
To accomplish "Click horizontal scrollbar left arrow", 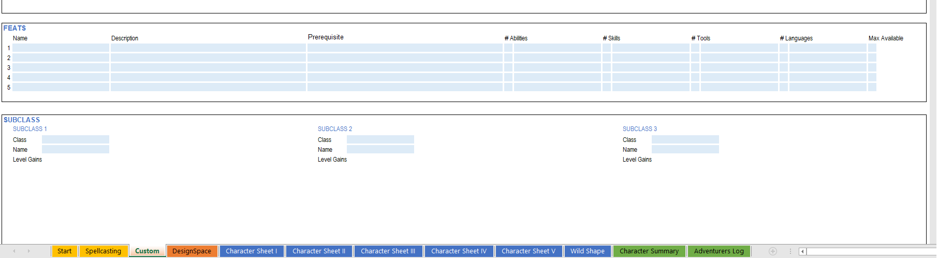I will click(x=802, y=251).
